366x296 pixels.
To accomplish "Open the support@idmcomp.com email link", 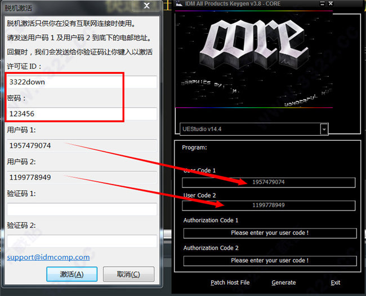I will [48, 257].
